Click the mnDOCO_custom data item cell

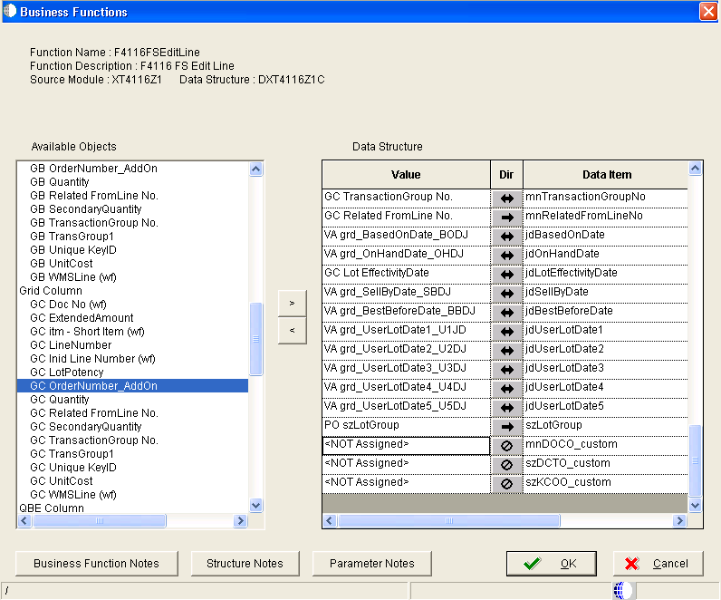[x=606, y=446]
